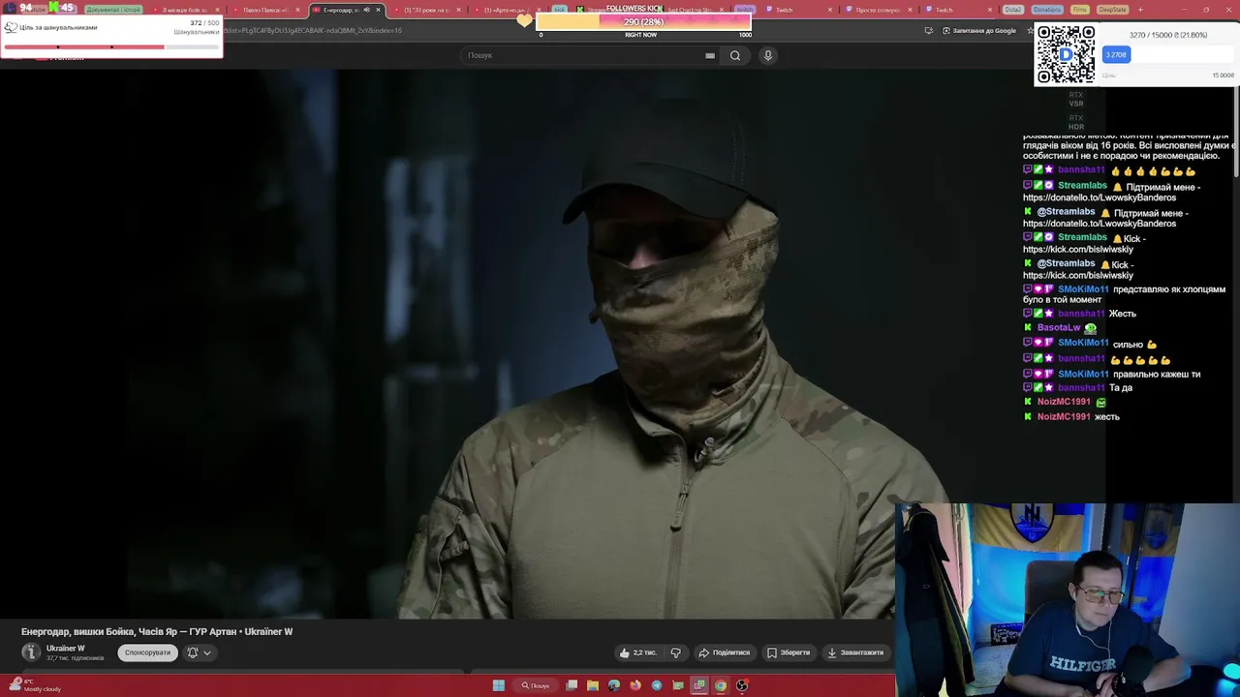Activate voice search microphone icon
Viewport: 1240px width, 697px height.
tap(767, 55)
